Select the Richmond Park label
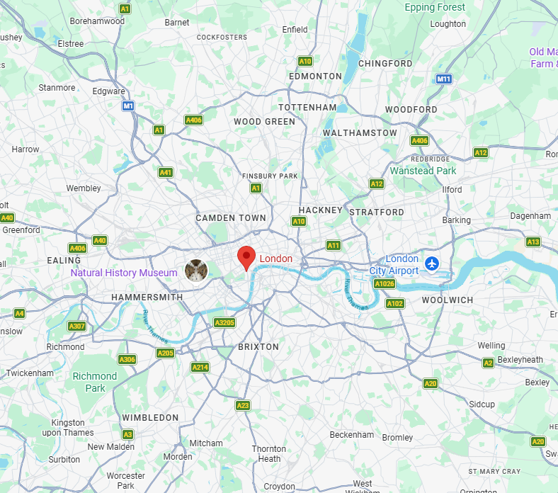558x493 pixels. tap(95, 382)
